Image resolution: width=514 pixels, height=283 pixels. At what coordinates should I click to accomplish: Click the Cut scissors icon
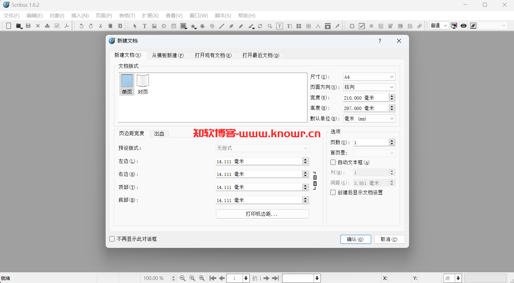point(101,26)
